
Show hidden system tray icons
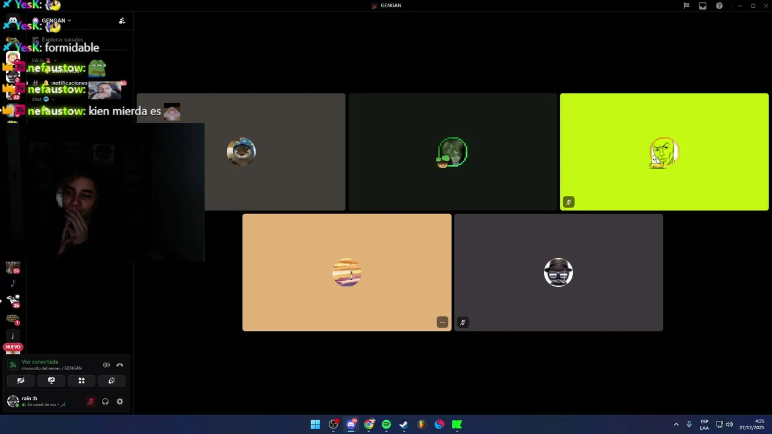[x=676, y=424]
